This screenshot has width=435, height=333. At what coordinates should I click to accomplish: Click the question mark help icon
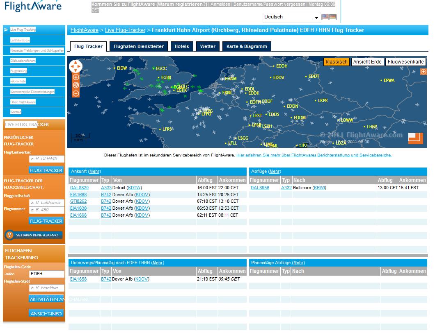click(x=10, y=235)
